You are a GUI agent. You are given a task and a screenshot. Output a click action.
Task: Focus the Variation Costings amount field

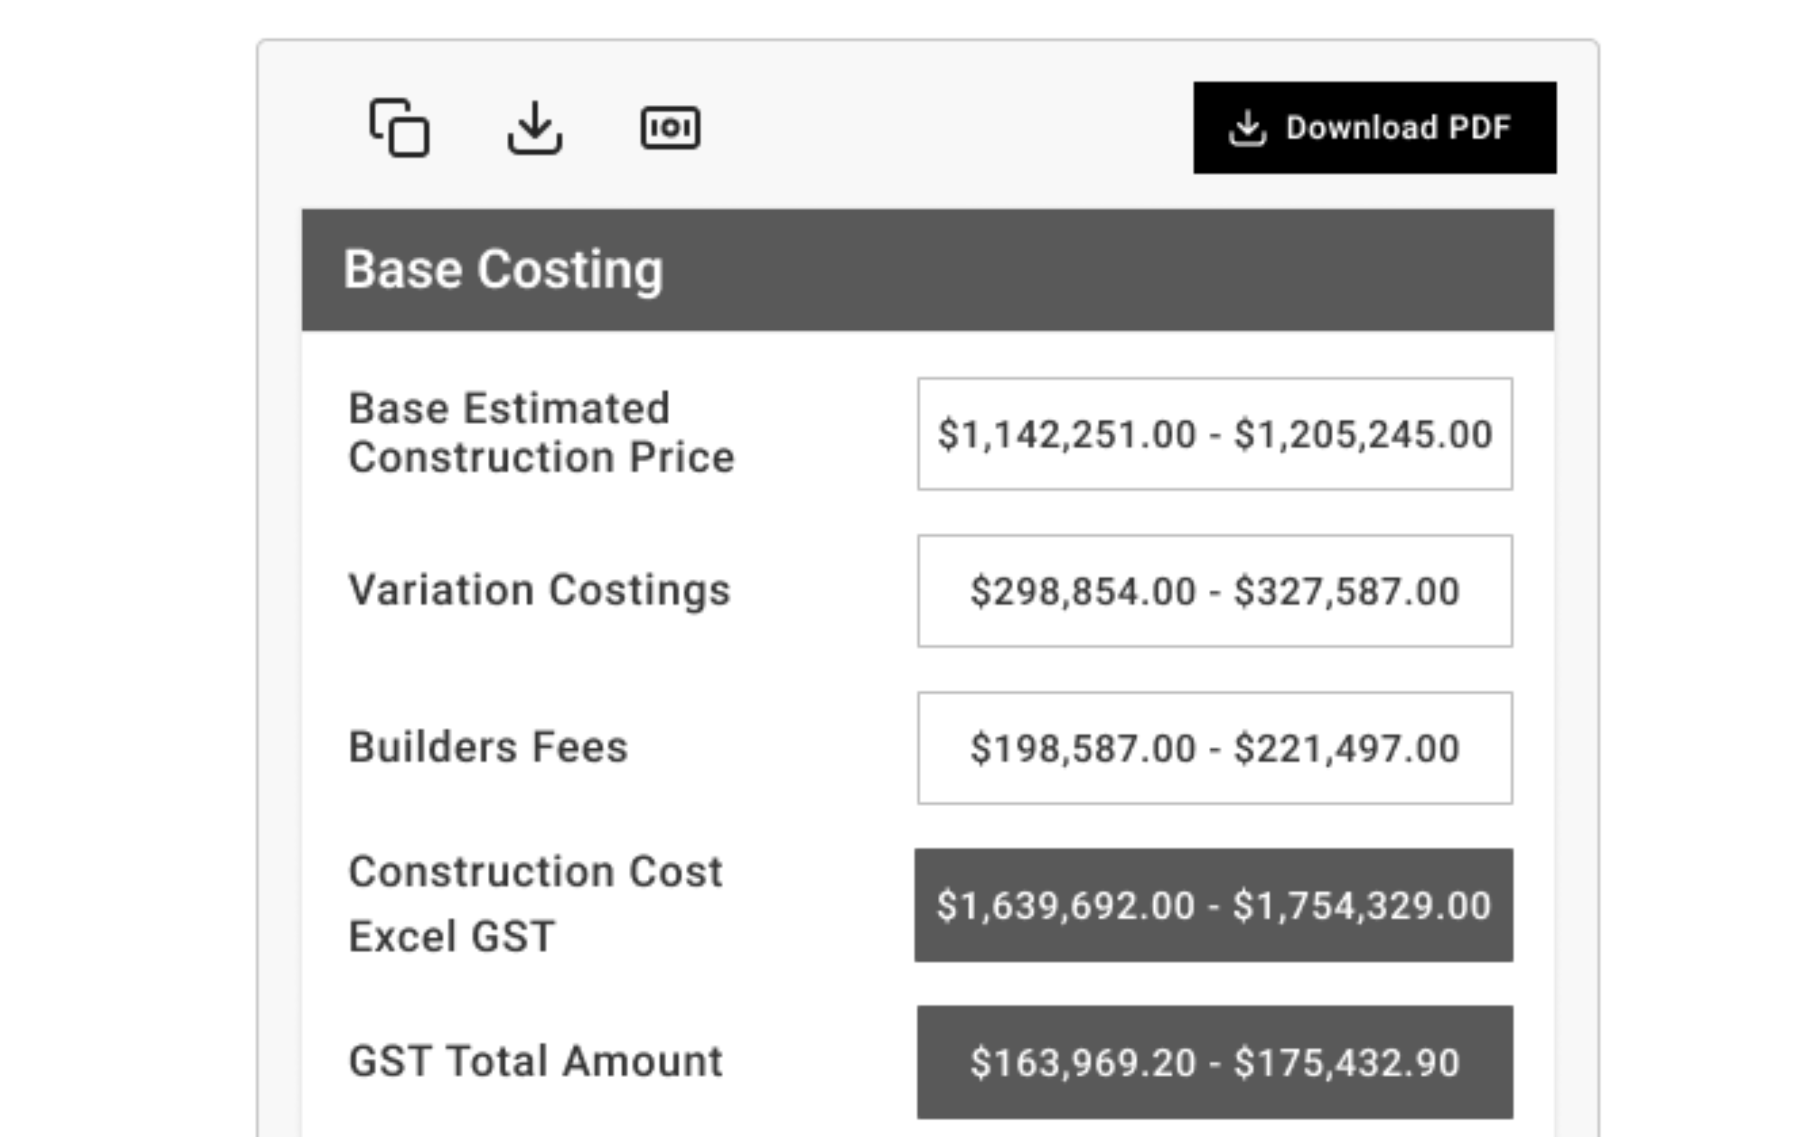click(1214, 591)
